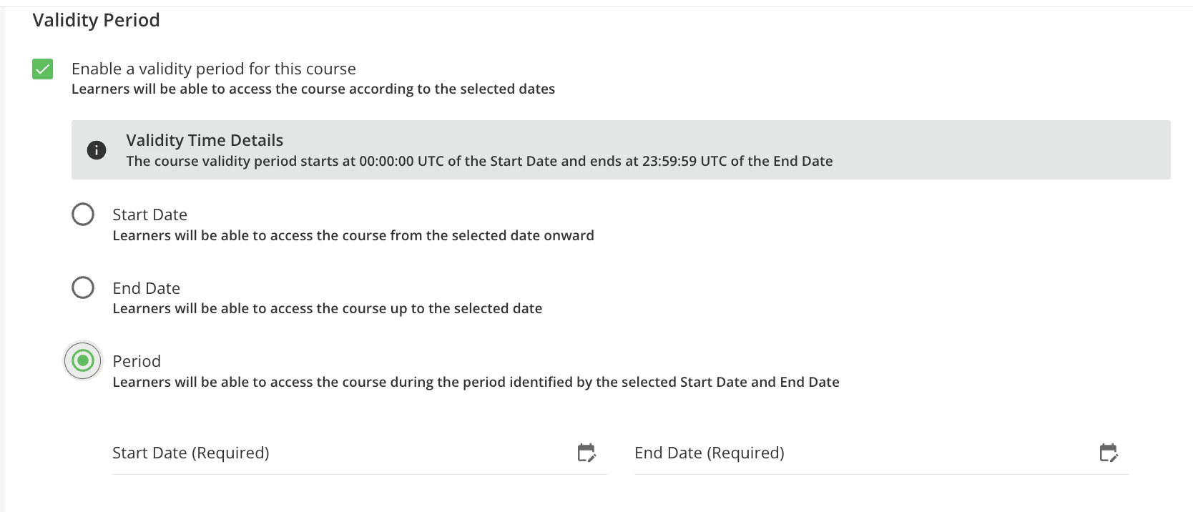Click the UTC start and end time notice text
1193x512 pixels.
tap(479, 162)
